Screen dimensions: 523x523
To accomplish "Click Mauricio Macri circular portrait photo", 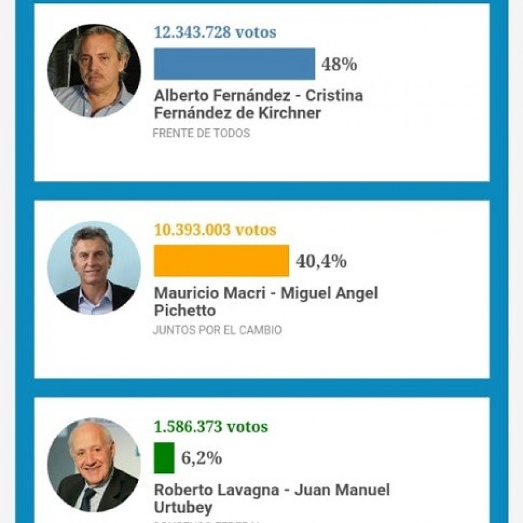I will coord(94,268).
